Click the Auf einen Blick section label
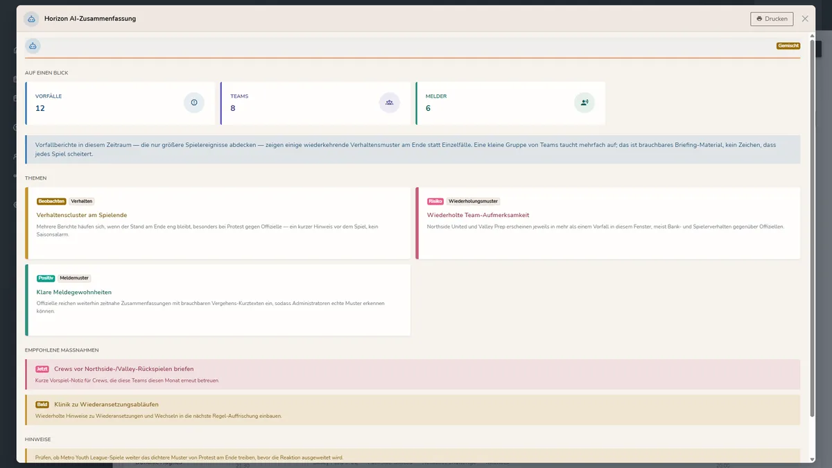Screen dimensions: 832x468 coord(46,73)
